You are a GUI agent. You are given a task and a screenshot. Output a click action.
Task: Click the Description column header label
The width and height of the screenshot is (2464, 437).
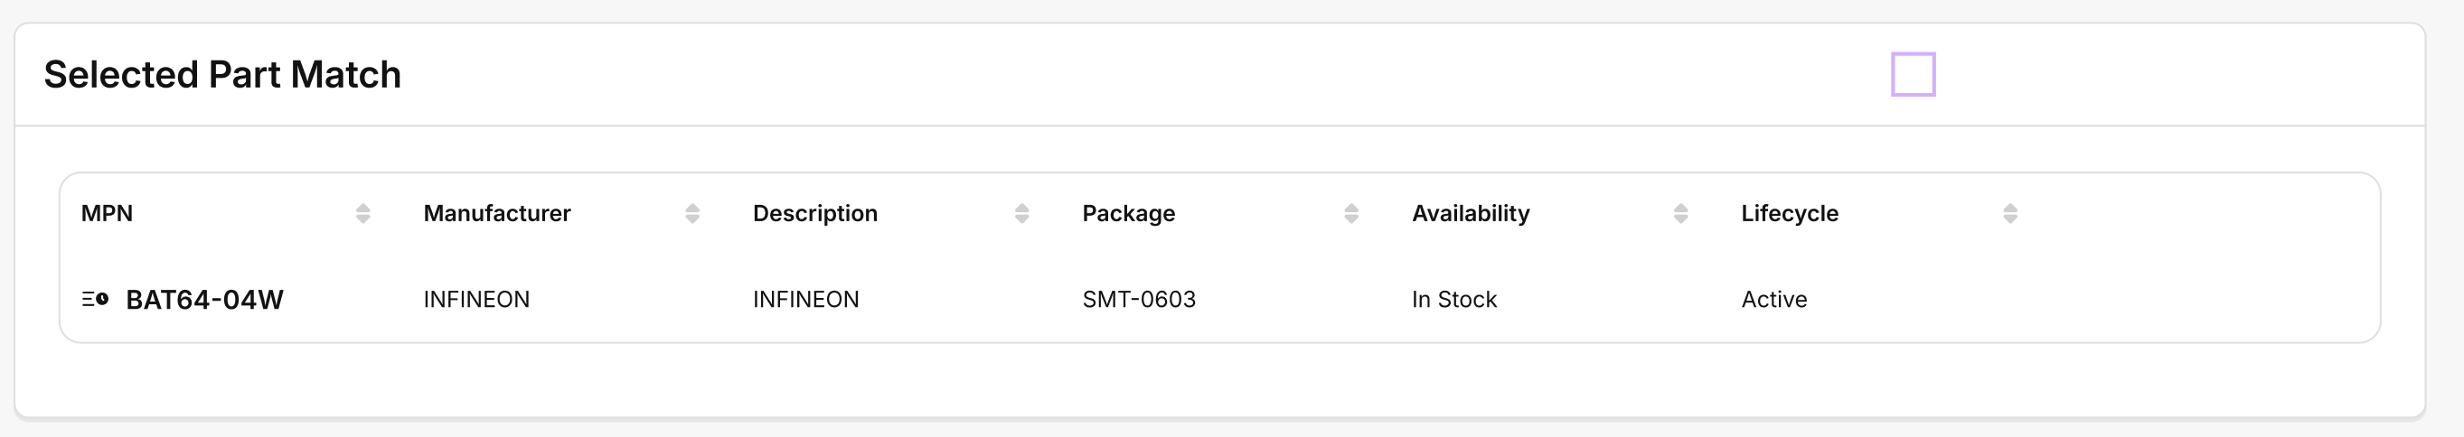tap(815, 213)
